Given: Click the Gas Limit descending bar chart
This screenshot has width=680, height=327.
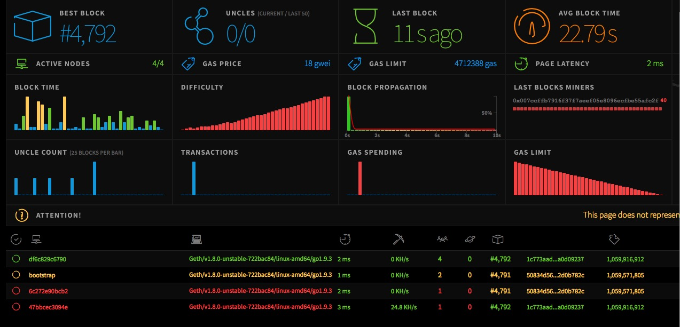Looking at the screenshot, I should 588,179.
